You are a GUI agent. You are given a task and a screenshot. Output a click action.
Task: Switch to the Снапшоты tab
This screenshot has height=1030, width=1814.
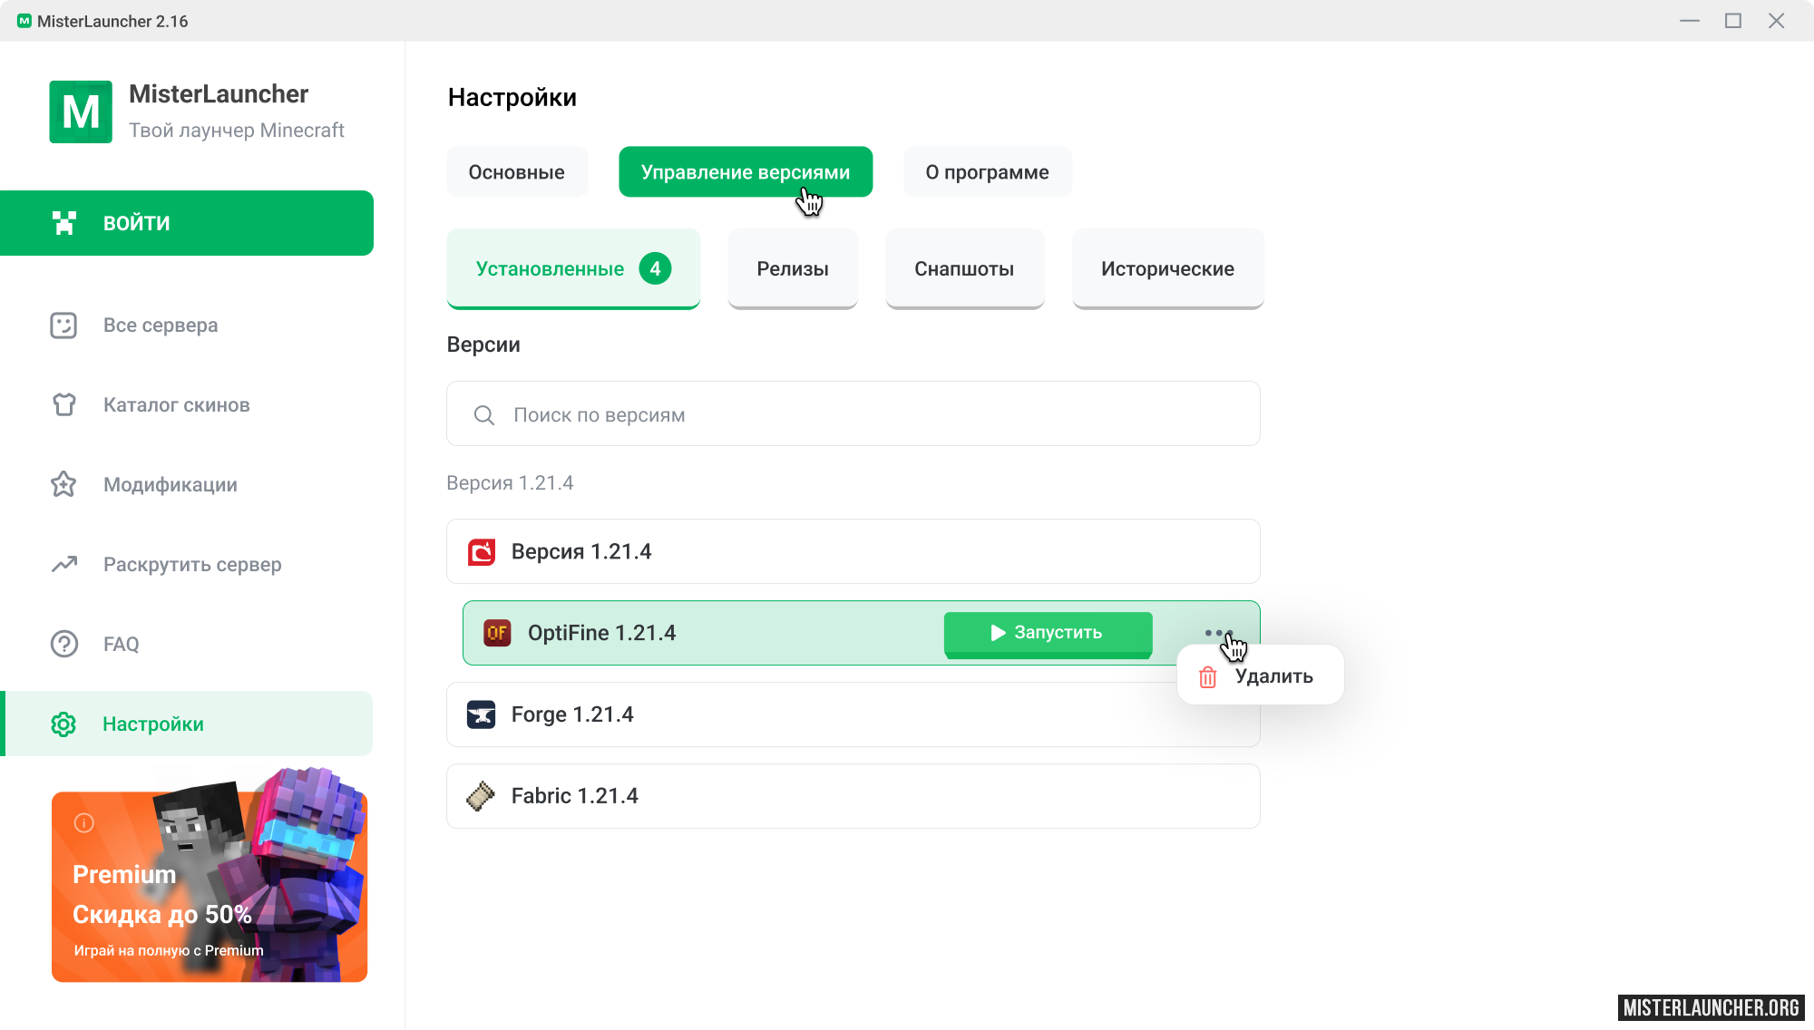click(965, 268)
